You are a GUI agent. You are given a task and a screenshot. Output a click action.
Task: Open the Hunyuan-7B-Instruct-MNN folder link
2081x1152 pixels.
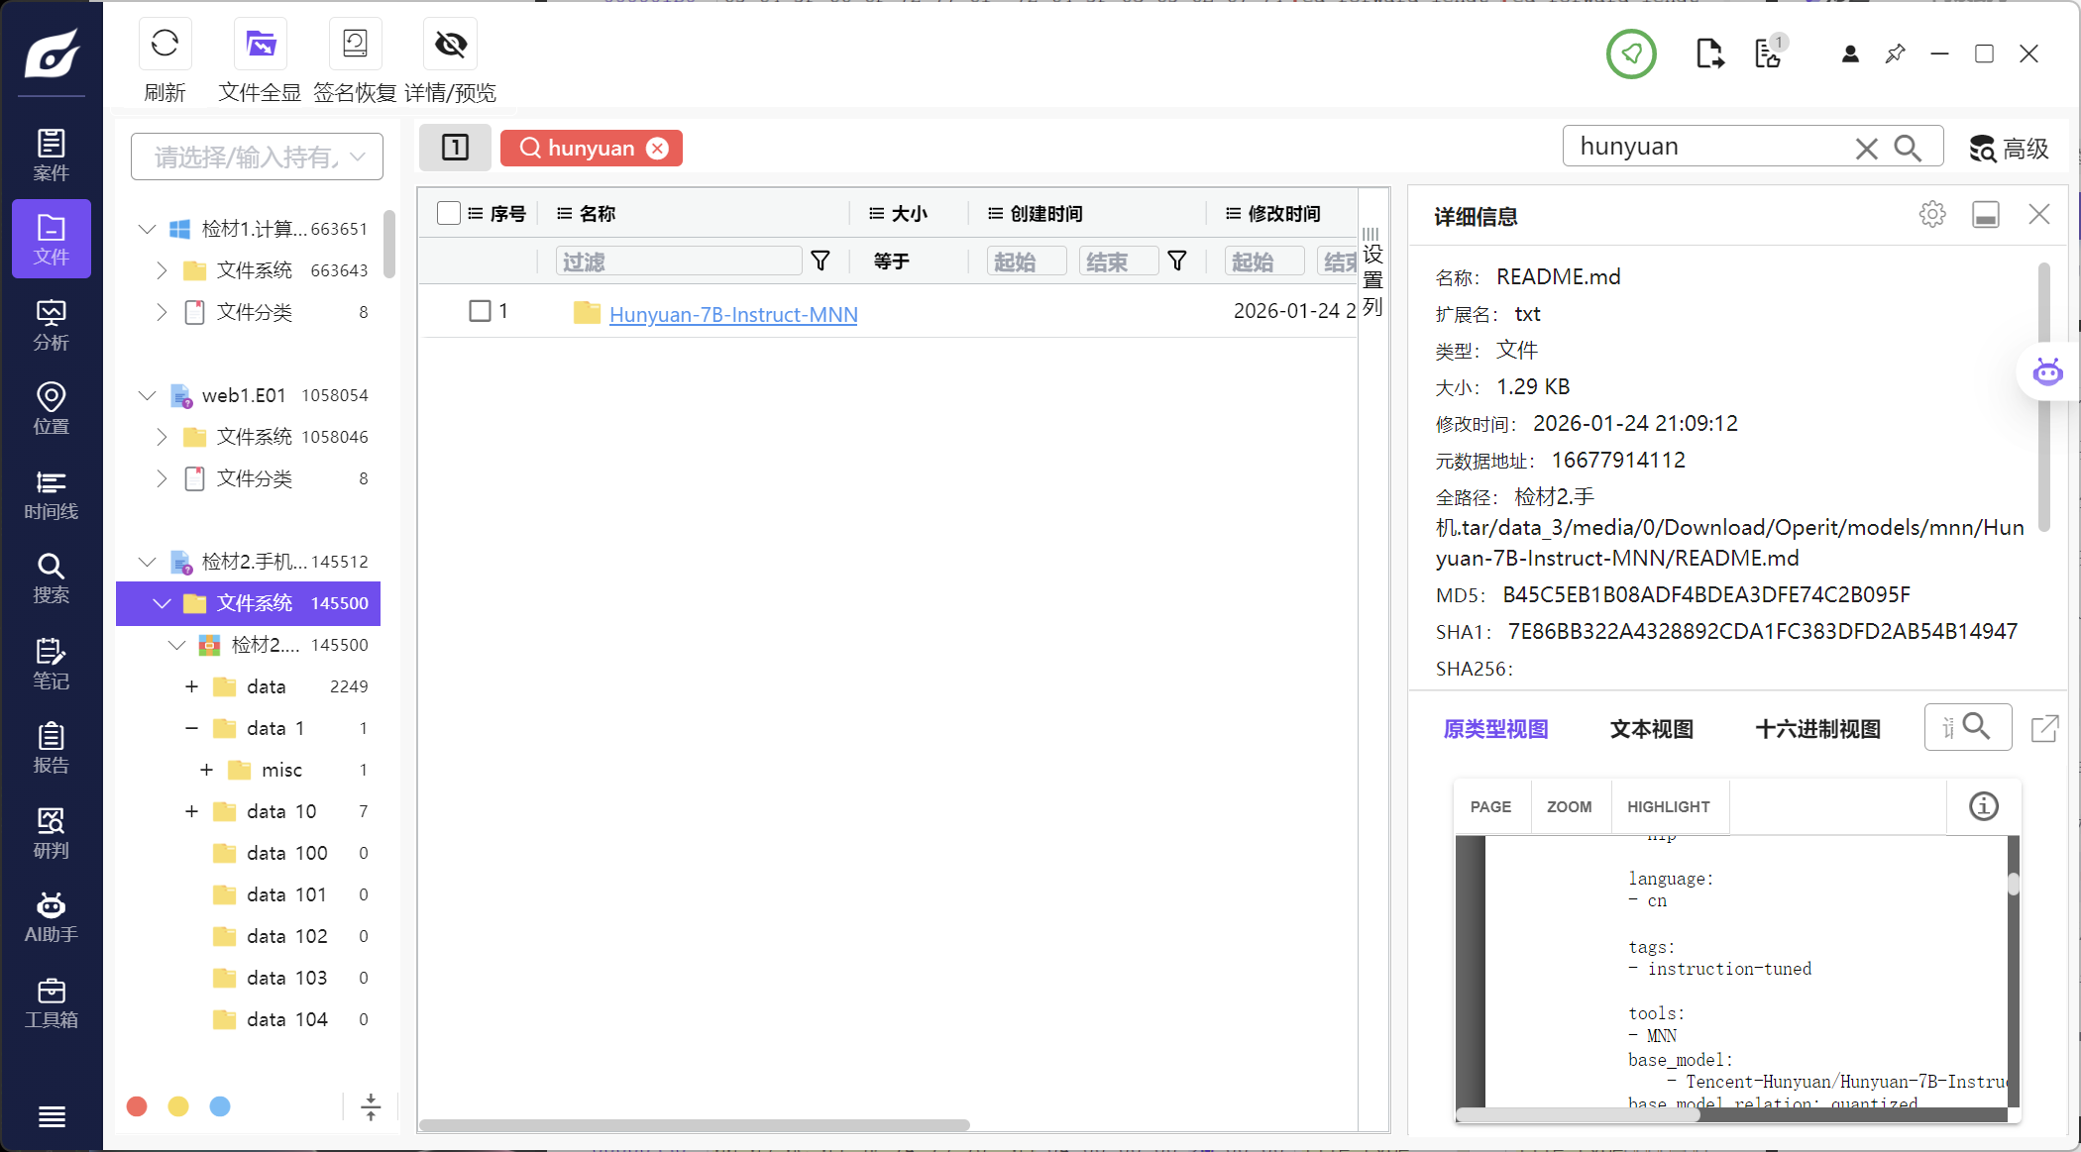(x=733, y=314)
